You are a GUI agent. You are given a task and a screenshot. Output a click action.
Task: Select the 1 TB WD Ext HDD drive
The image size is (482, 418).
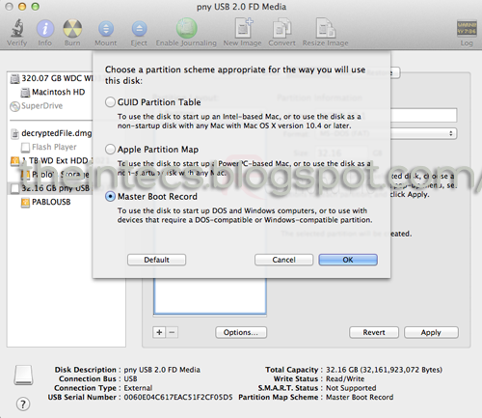tap(51, 160)
